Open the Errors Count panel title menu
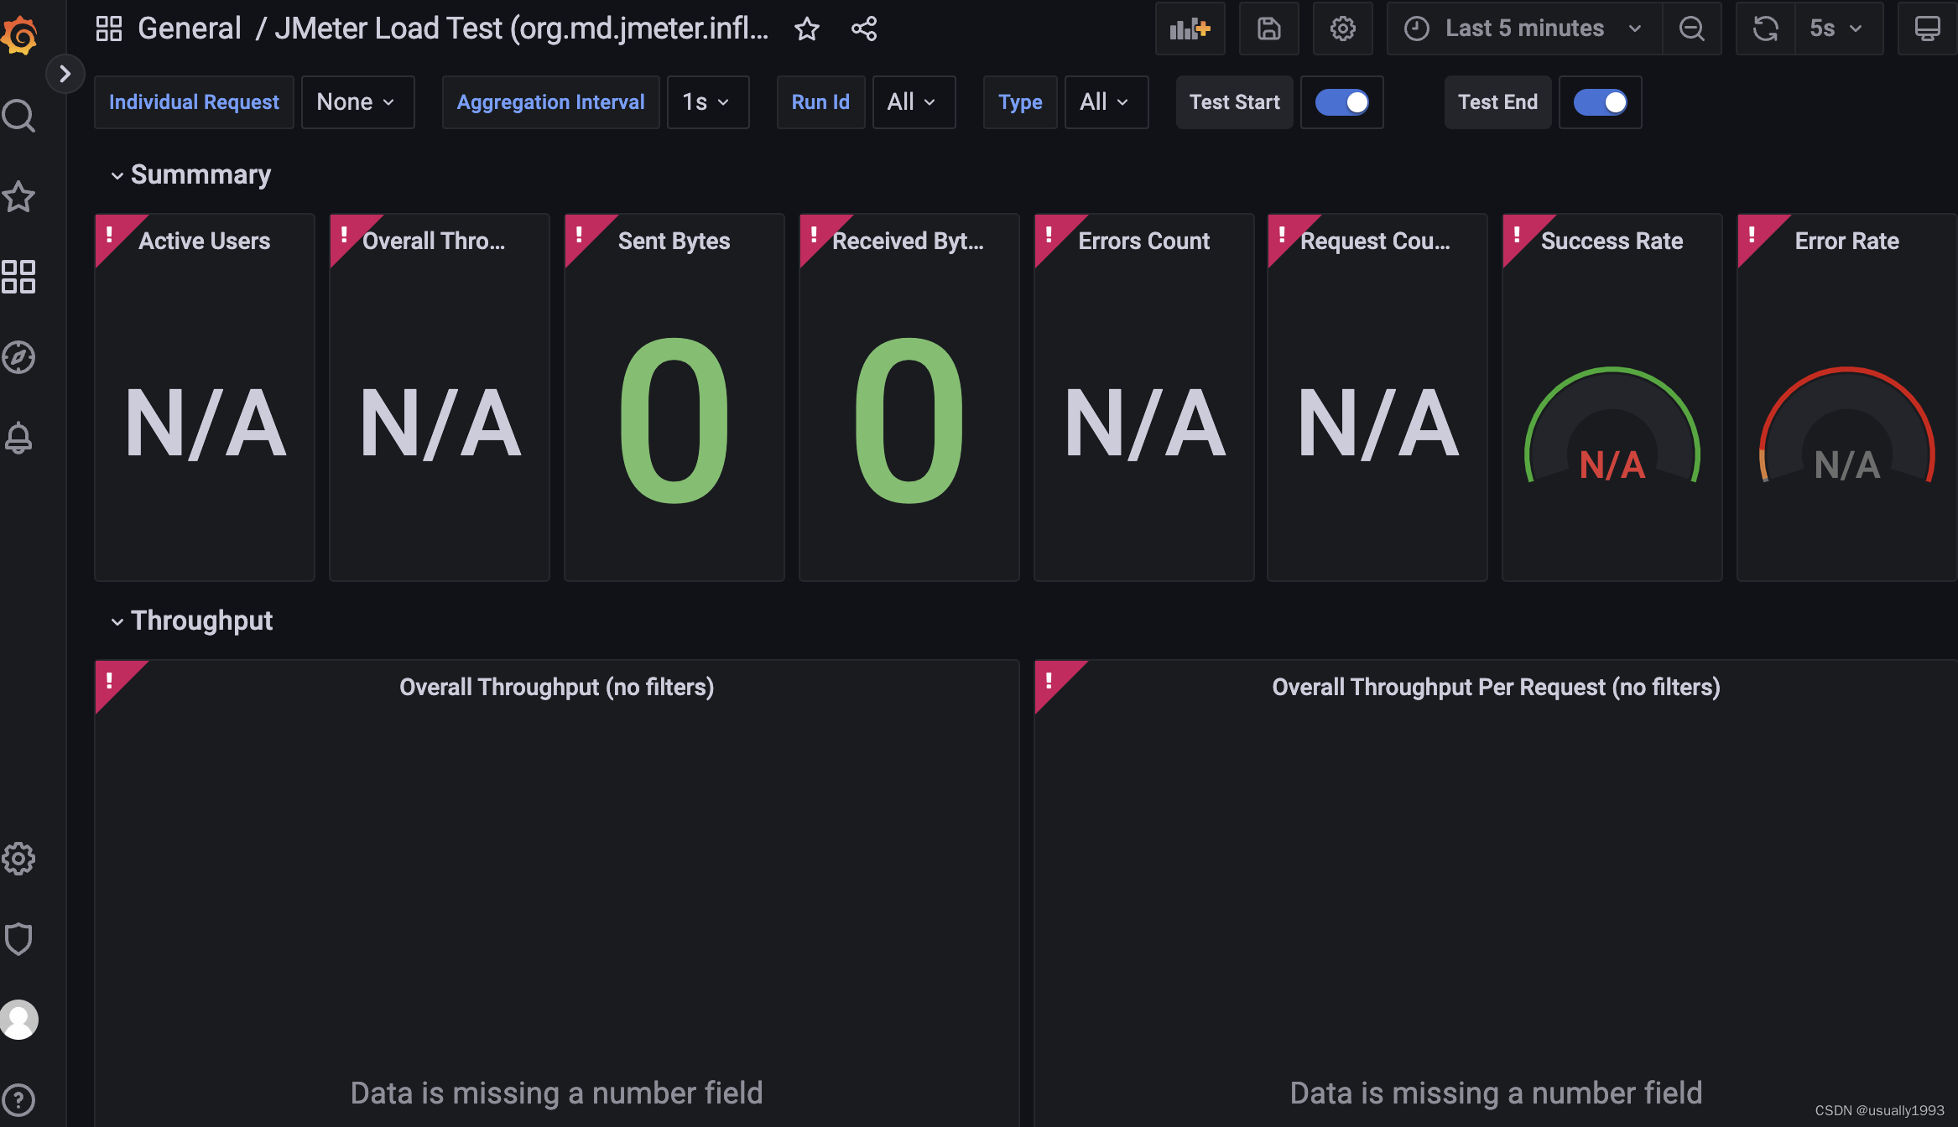1958x1127 pixels. (x=1144, y=241)
